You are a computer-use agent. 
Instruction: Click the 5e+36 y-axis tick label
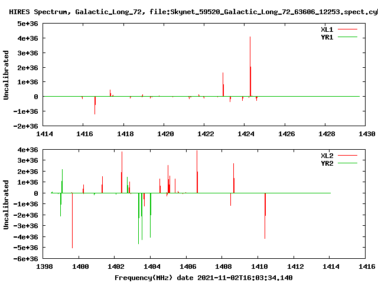tap(28, 24)
